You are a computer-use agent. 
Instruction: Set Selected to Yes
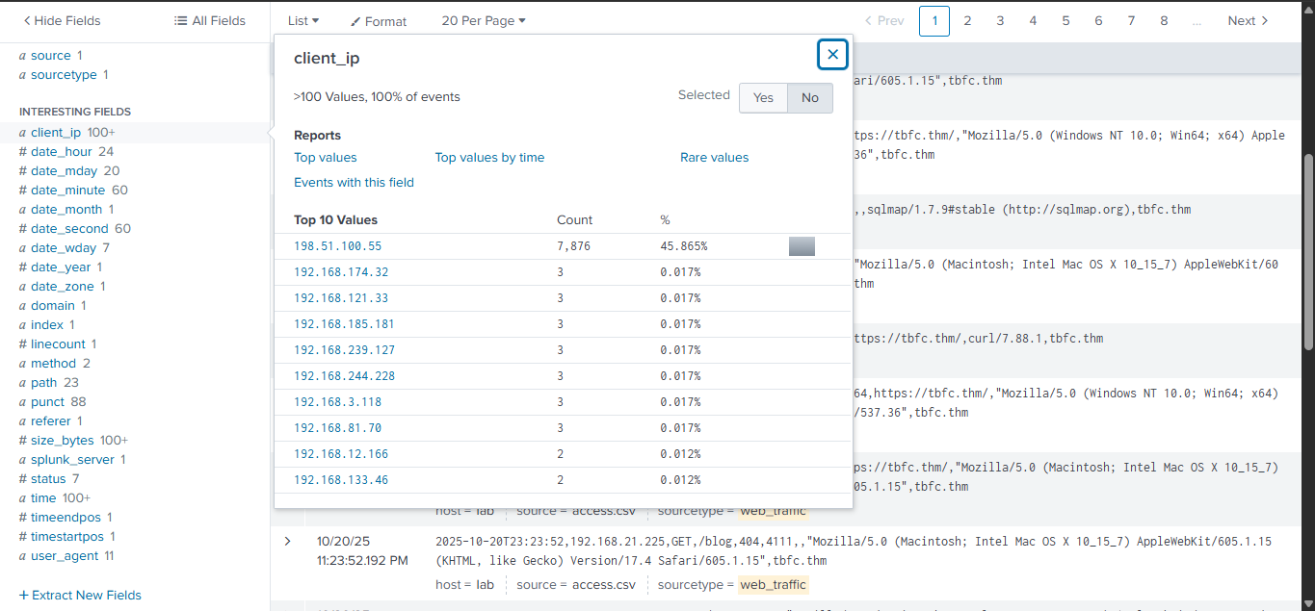point(763,97)
